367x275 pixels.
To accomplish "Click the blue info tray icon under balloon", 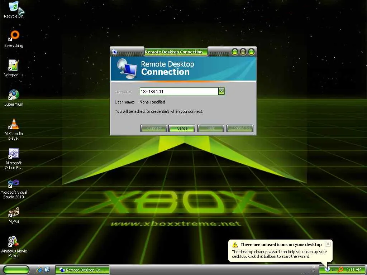I will click(328, 269).
